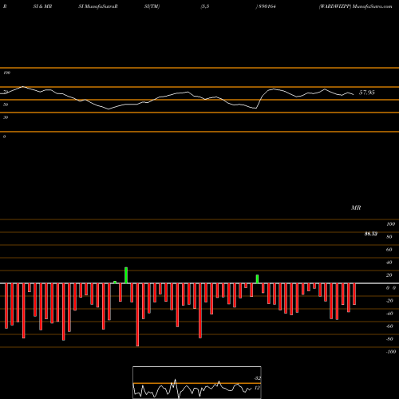399x399 pixels.
Task: Click the 0 label on the left RSI axis
Action: (4, 136)
